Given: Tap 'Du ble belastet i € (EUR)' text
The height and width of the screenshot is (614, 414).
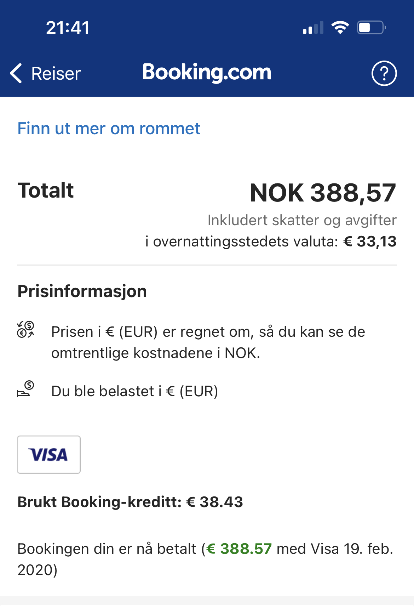Looking at the screenshot, I should coord(134,392).
